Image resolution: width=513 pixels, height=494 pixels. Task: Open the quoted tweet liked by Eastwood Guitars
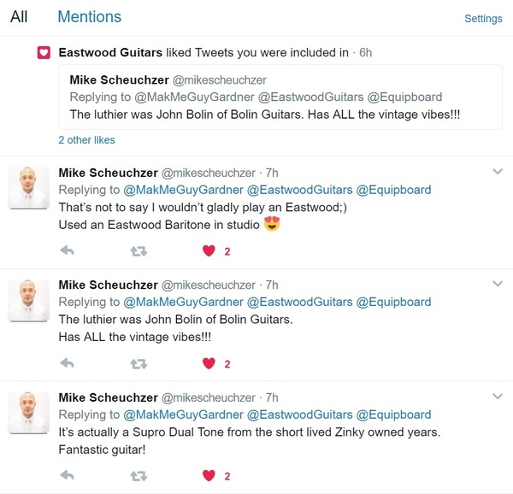280,97
